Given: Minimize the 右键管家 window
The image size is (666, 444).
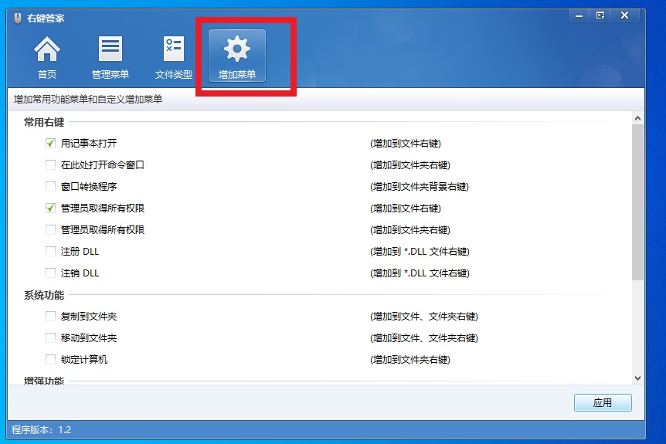Looking at the screenshot, I should (x=579, y=15).
